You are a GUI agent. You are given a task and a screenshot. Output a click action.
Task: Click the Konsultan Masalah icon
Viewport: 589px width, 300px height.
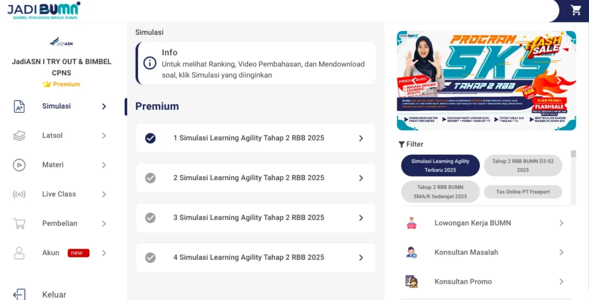411,252
